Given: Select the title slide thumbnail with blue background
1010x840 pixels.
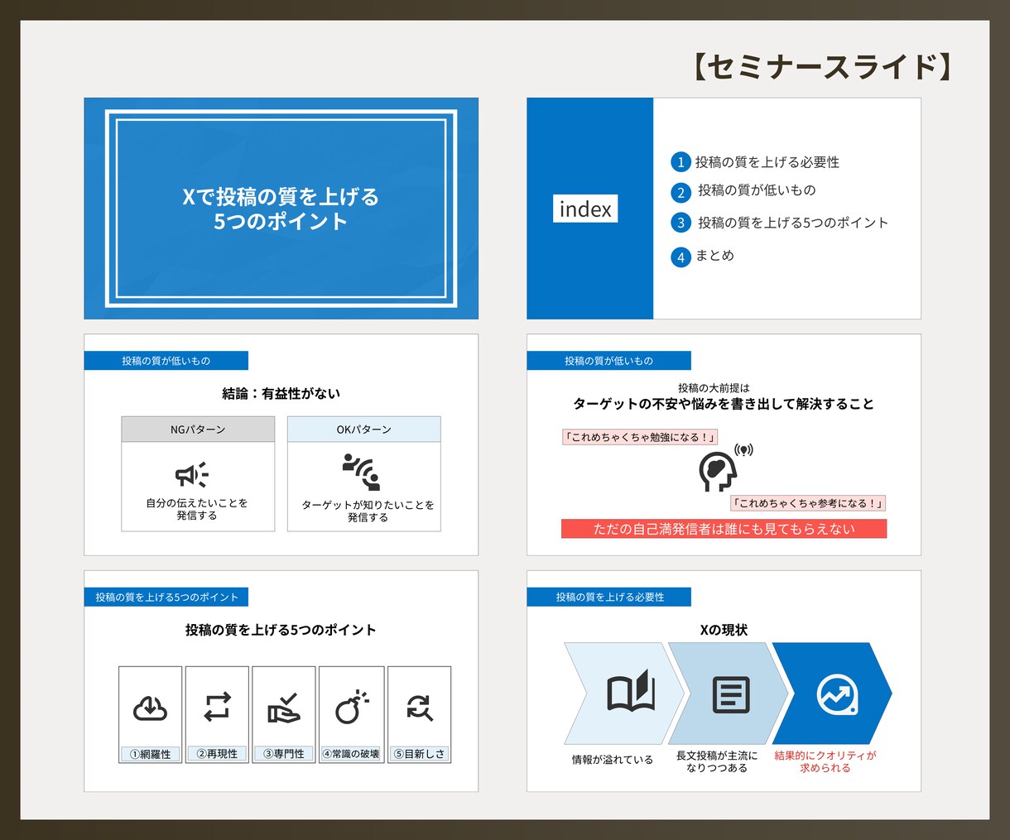Looking at the screenshot, I should [x=281, y=209].
